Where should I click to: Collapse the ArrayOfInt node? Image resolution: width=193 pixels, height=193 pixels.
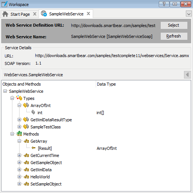coord(19,106)
